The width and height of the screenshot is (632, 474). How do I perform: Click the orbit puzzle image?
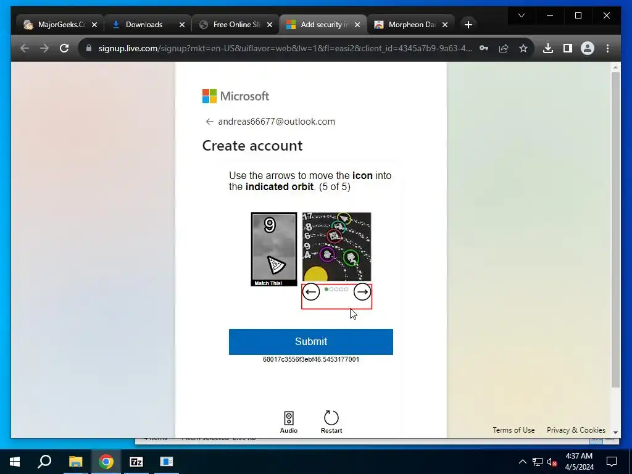tap(336, 247)
